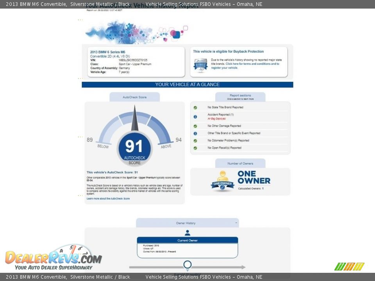The width and height of the screenshot is (375, 281).
Task: Click the person icon above Current Owner
Action: pos(187,233)
